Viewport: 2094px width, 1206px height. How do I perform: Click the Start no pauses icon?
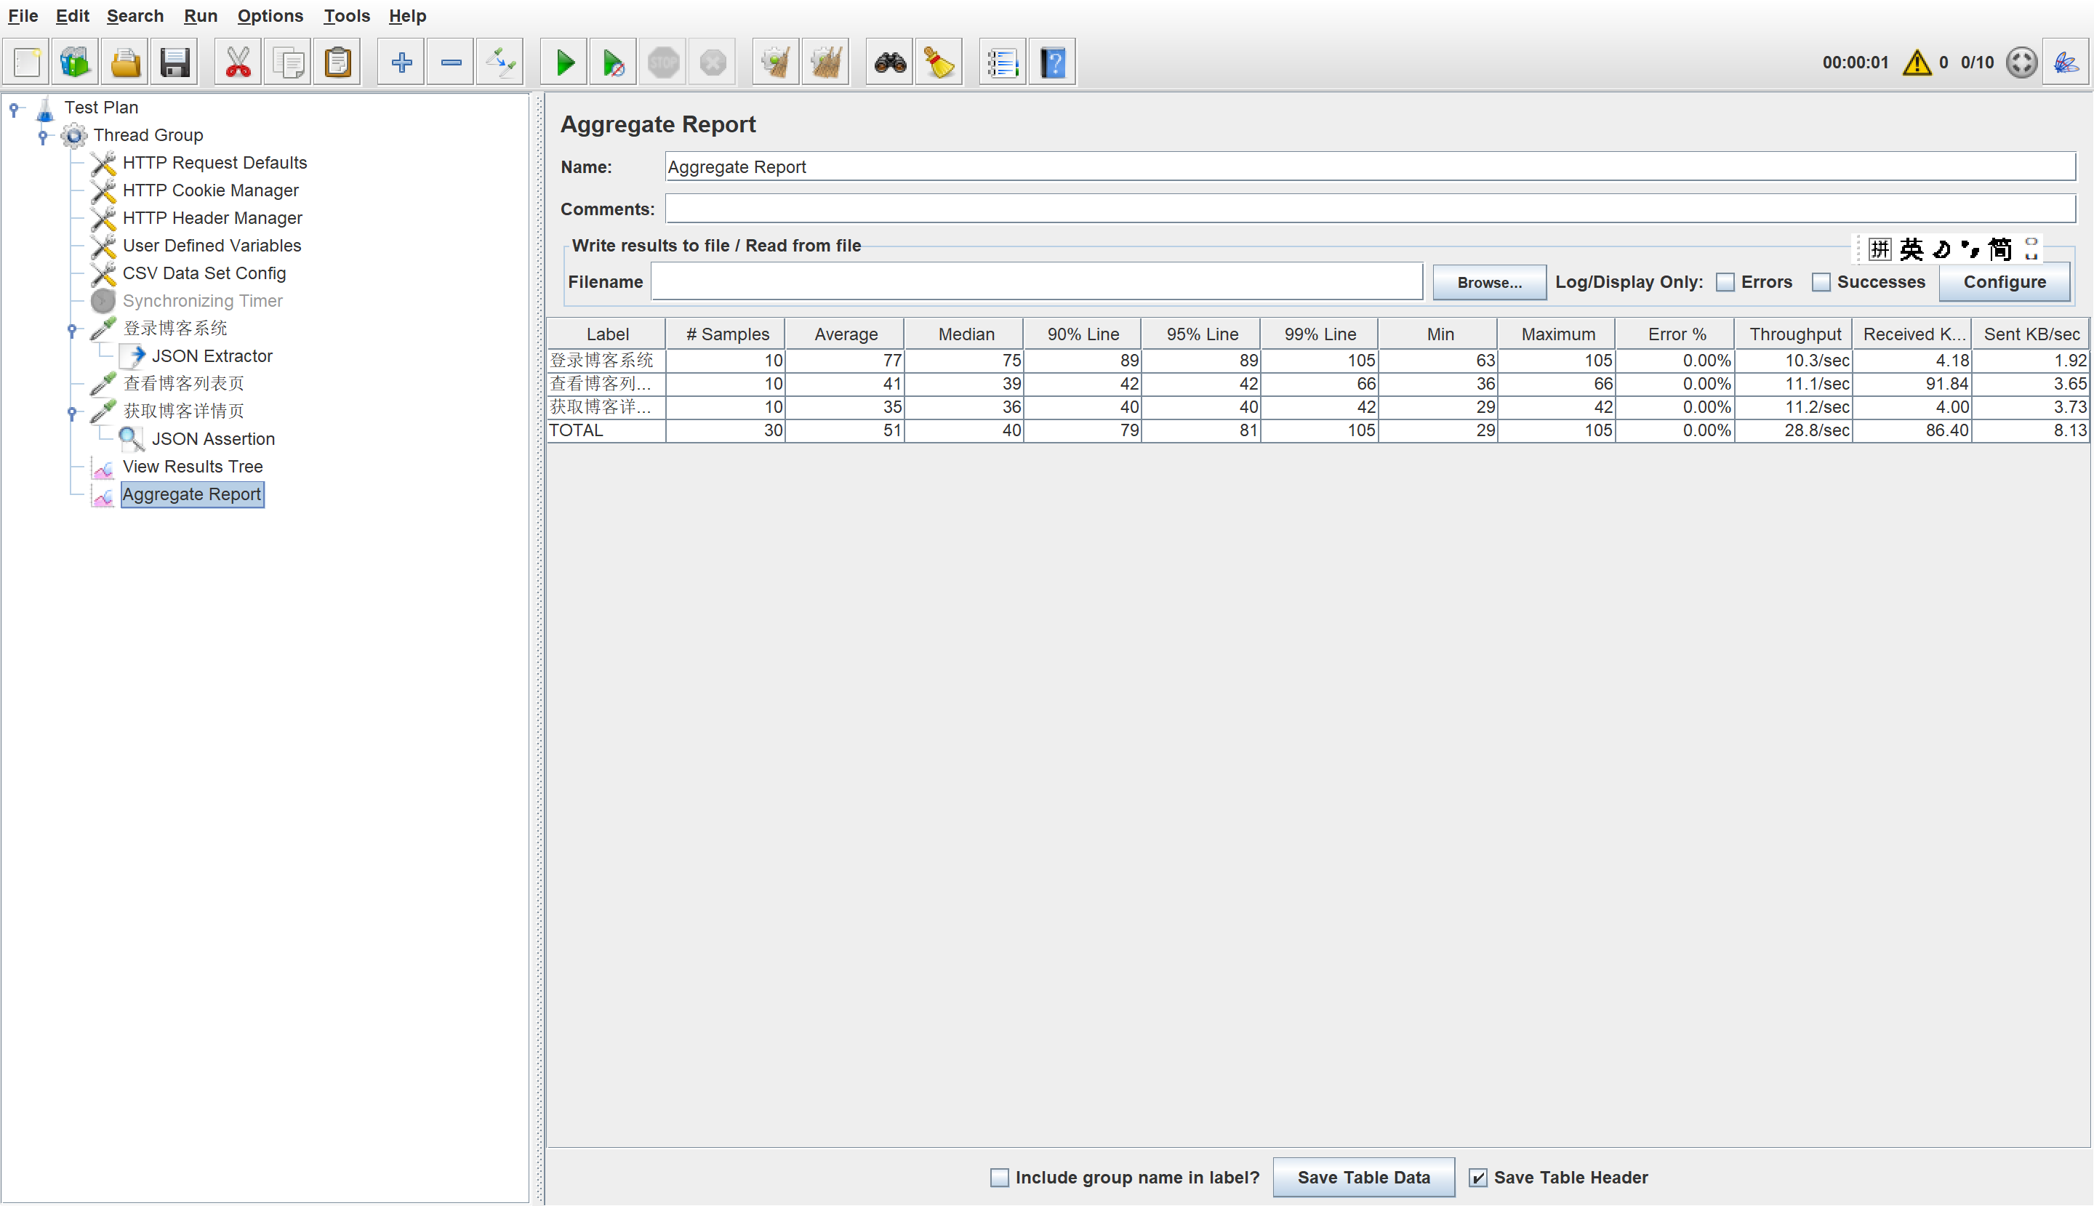coord(613,62)
